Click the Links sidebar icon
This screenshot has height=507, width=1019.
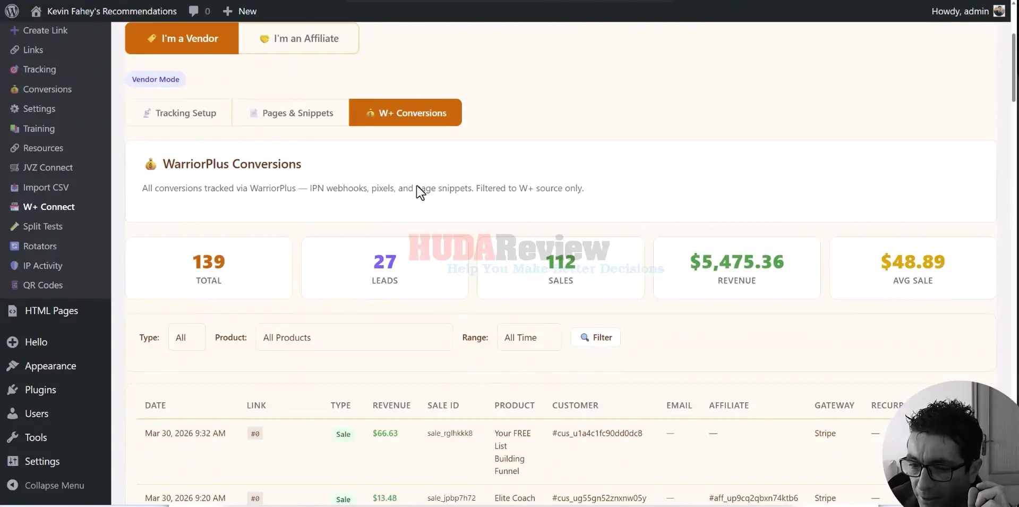tap(14, 50)
